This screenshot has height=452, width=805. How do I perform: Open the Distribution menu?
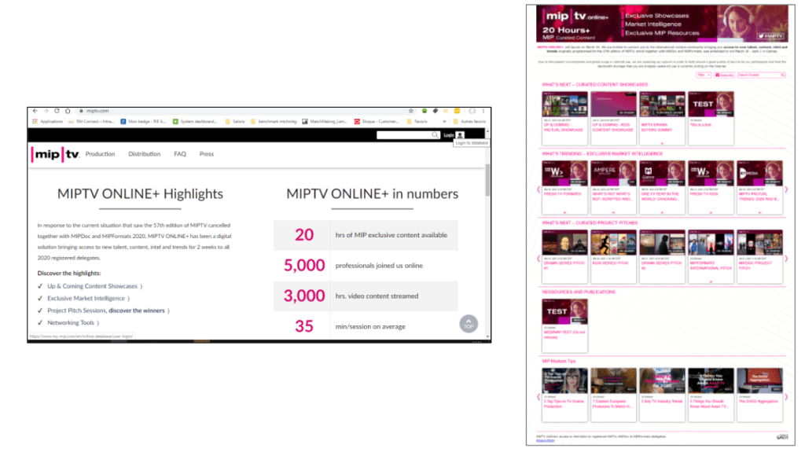pyautogui.click(x=145, y=154)
